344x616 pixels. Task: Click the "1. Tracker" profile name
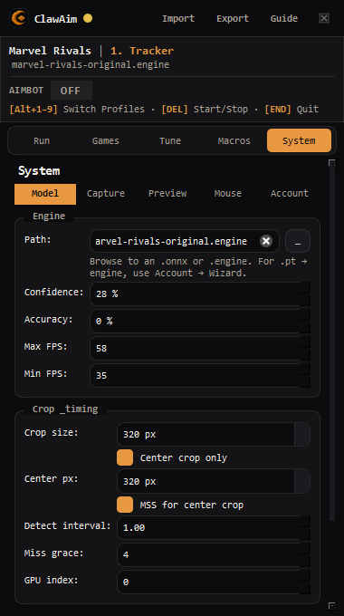(x=142, y=51)
